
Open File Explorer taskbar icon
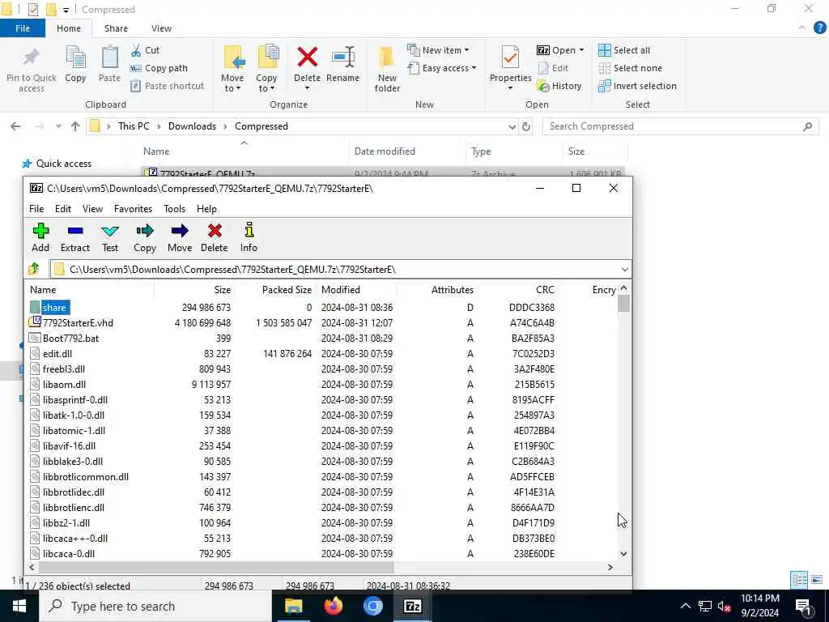tap(293, 606)
